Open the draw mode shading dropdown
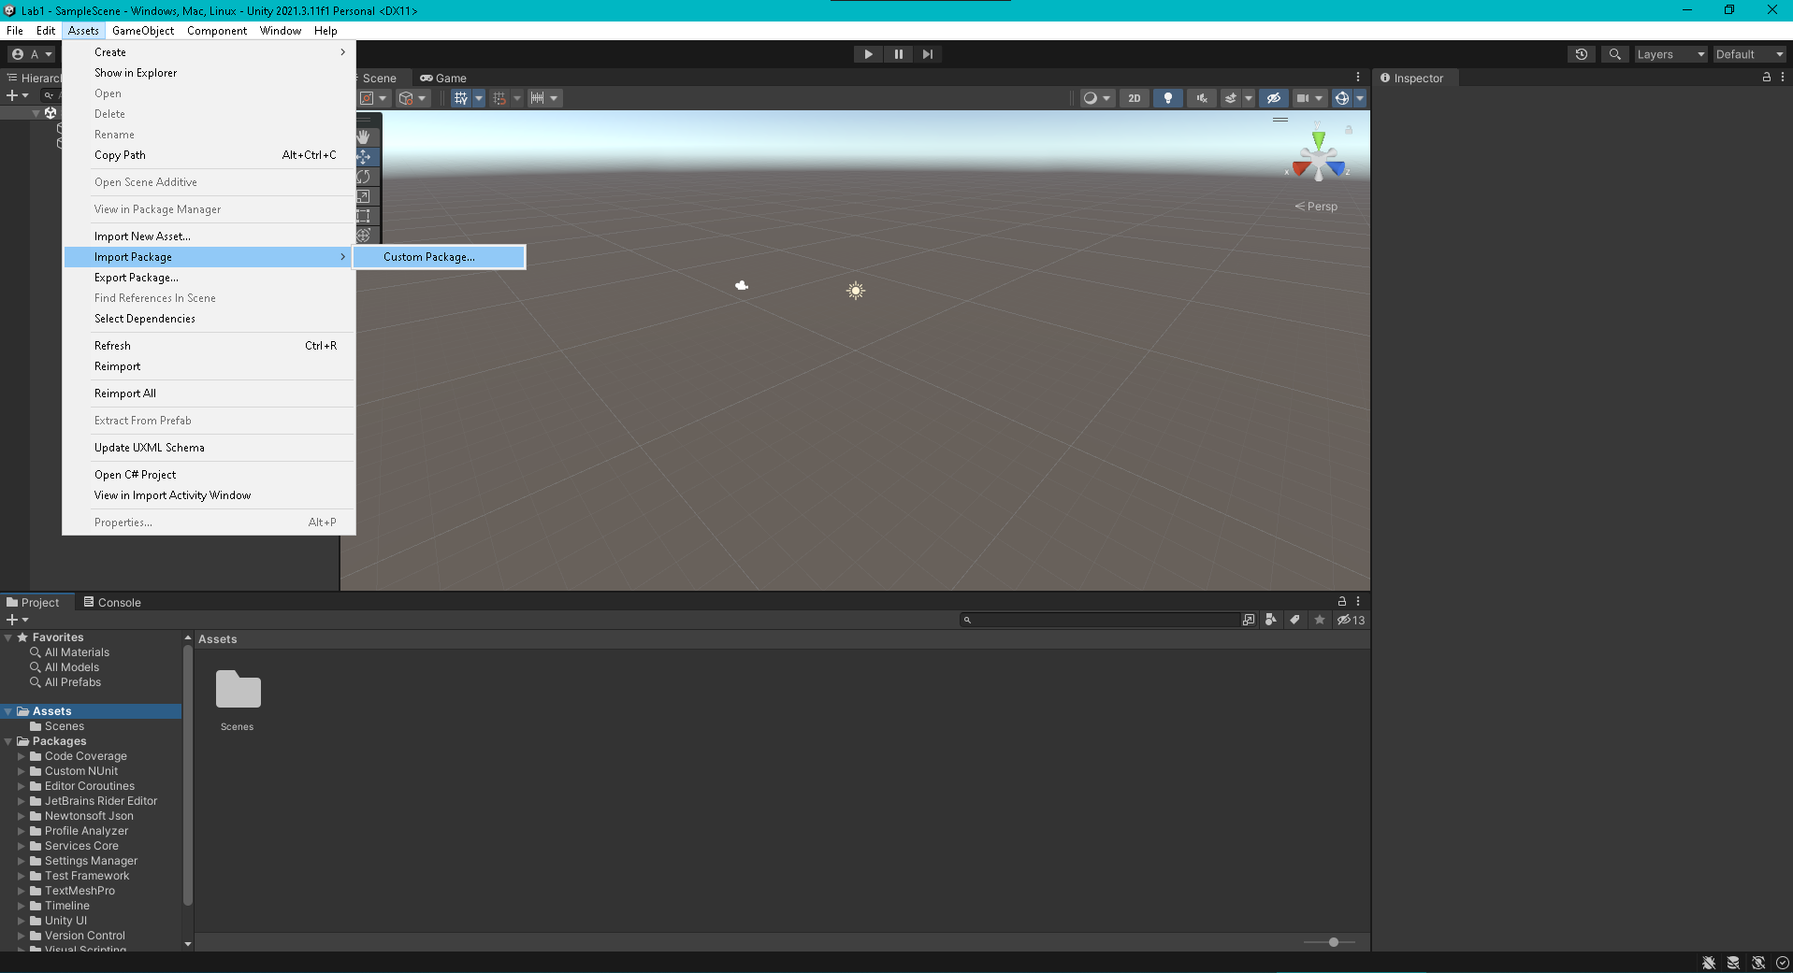Image resolution: width=1793 pixels, height=973 pixels. coord(1097,98)
